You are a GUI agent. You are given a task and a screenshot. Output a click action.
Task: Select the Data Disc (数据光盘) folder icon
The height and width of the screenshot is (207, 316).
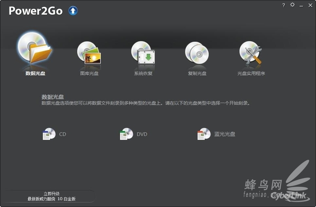click(35, 48)
